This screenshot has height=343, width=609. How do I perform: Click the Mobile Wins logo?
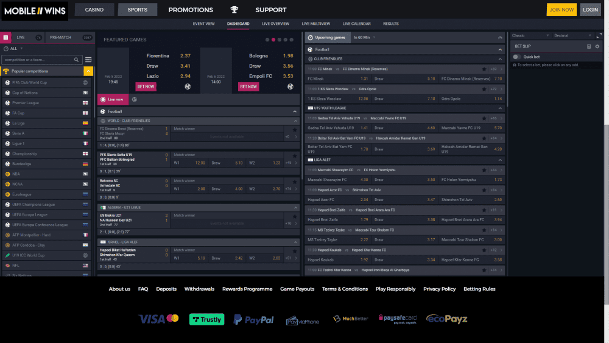tap(35, 11)
